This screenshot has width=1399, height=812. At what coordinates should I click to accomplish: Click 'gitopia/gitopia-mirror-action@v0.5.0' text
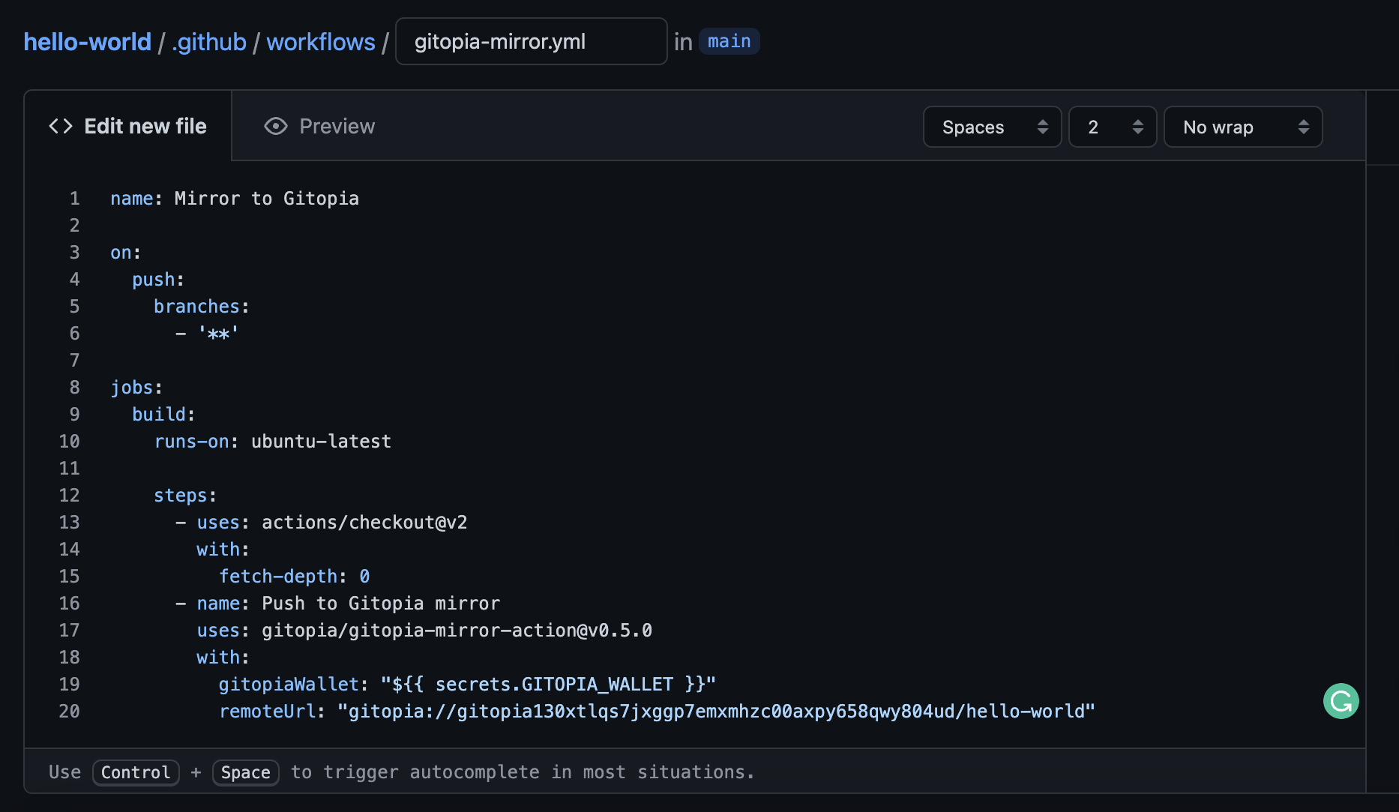click(457, 631)
